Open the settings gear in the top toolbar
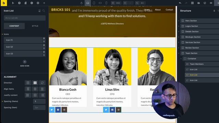This screenshot has width=219, height=123. [38, 3]
